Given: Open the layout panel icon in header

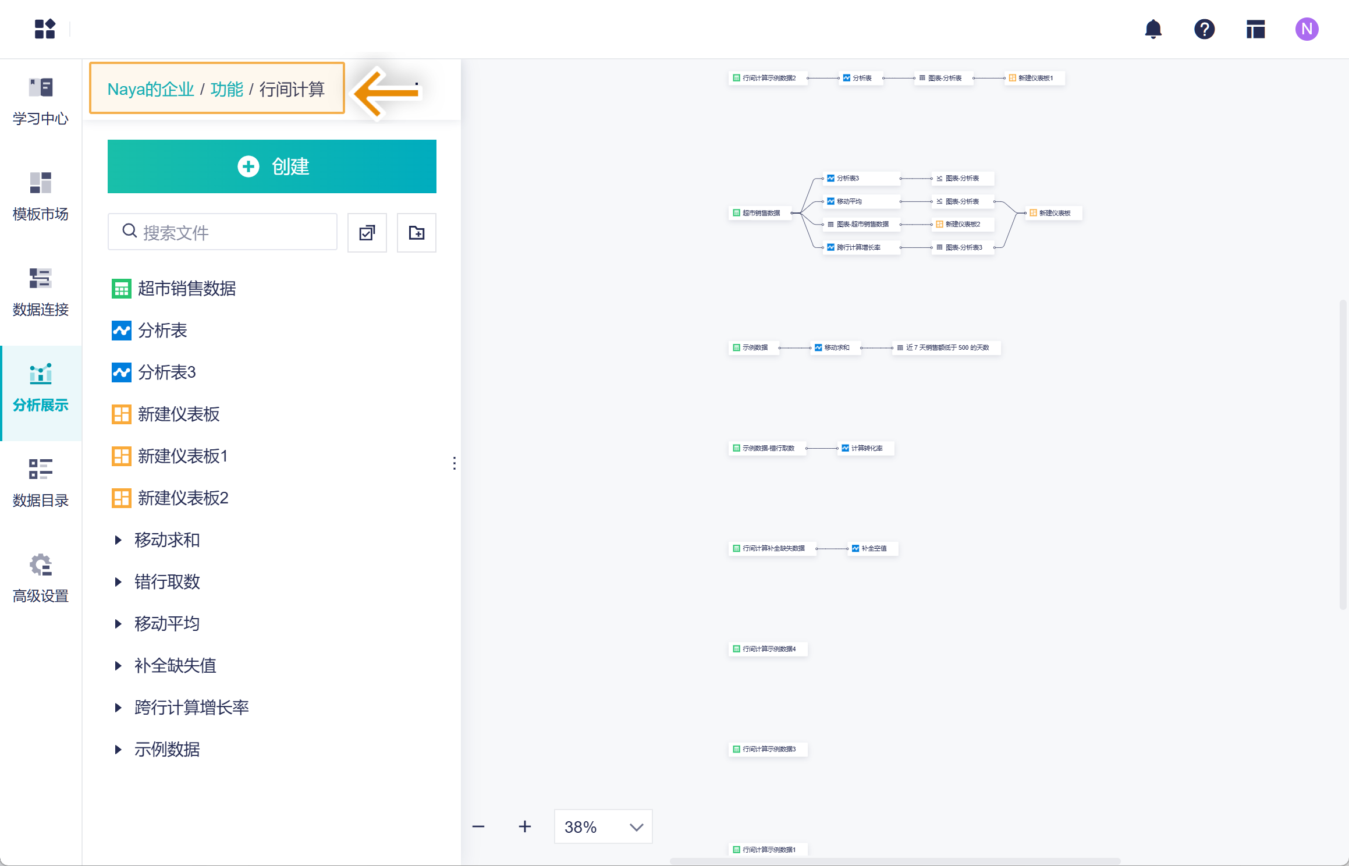Looking at the screenshot, I should pyautogui.click(x=1255, y=29).
